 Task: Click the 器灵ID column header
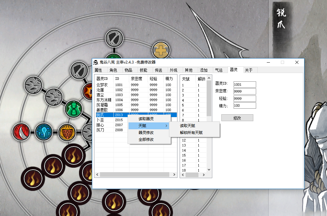pyautogui.click(x=104, y=79)
